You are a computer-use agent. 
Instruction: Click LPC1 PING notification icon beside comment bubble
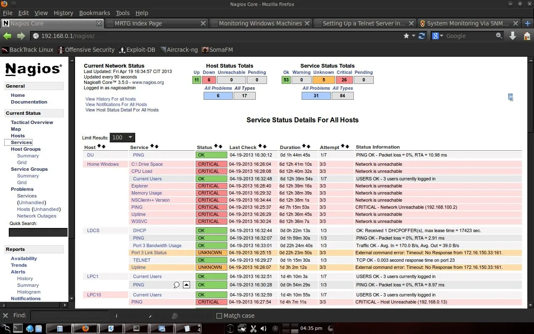(x=186, y=285)
